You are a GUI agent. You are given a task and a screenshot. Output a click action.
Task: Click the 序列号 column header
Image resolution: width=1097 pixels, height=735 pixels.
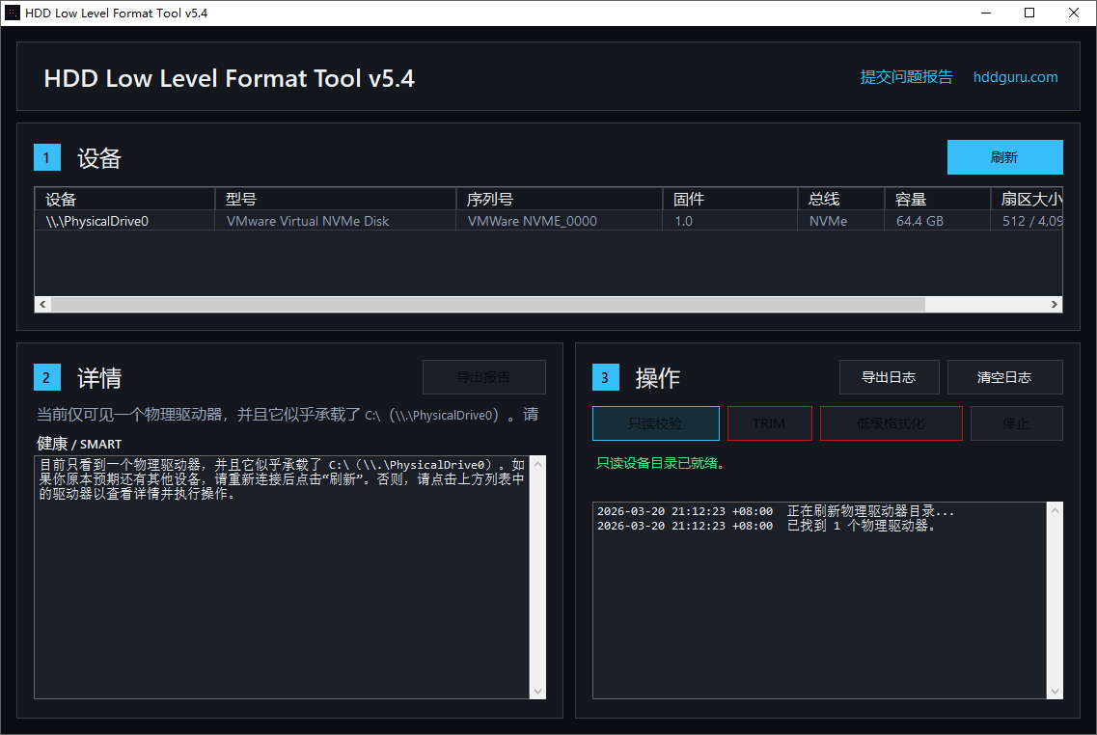pyautogui.click(x=559, y=199)
